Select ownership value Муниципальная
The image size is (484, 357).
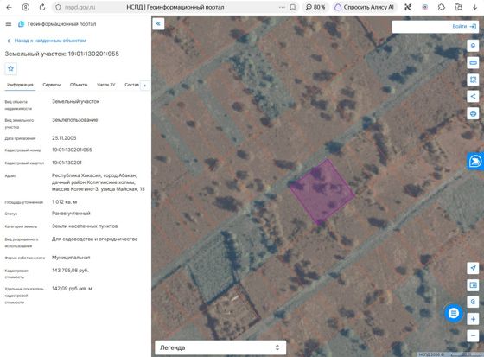tap(71, 258)
